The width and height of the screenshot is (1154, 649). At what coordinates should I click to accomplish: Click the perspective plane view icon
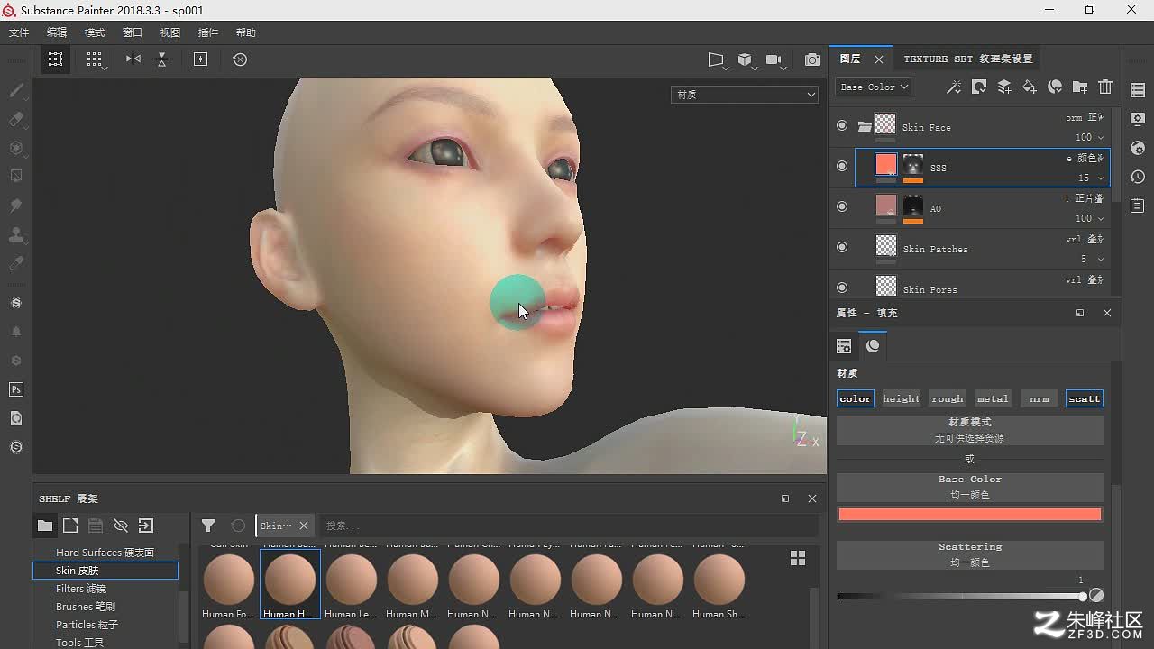pos(717,59)
